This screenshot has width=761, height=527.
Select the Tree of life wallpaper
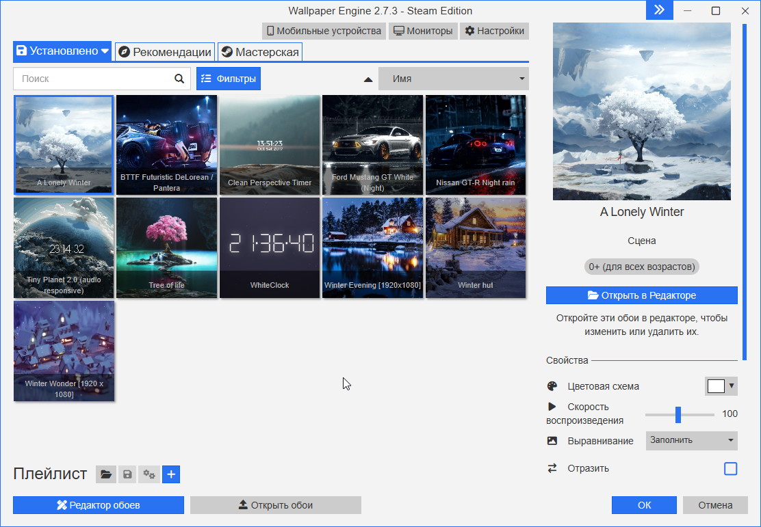click(x=166, y=247)
